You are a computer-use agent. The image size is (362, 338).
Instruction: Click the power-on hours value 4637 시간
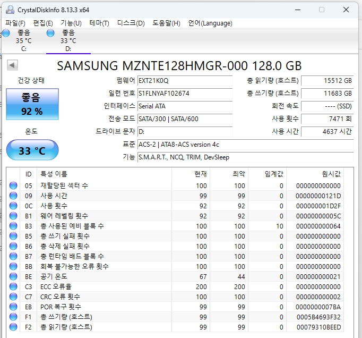tap(327, 132)
